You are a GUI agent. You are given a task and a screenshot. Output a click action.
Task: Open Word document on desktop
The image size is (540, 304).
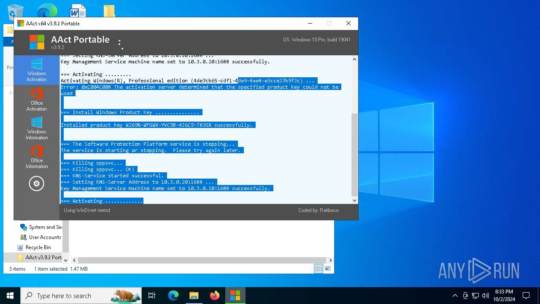tap(78, 10)
